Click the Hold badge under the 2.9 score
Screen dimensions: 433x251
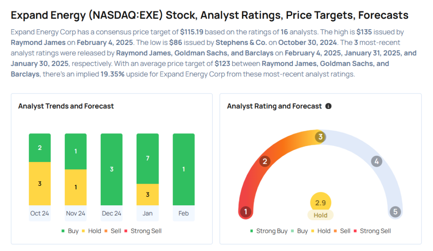(321, 215)
